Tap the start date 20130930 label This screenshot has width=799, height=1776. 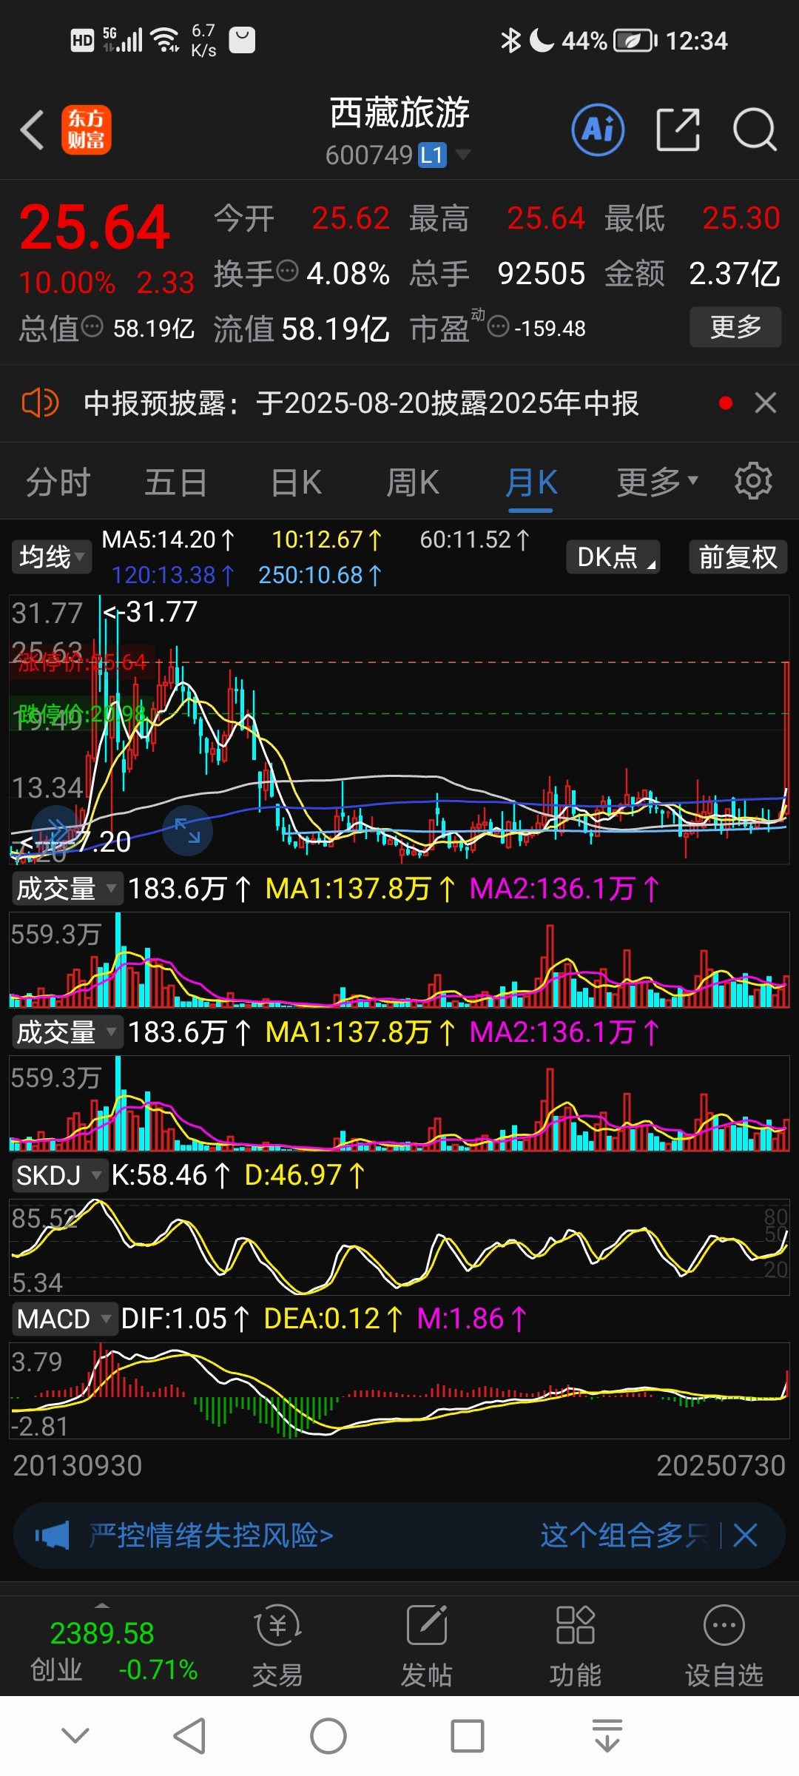coord(78,1465)
